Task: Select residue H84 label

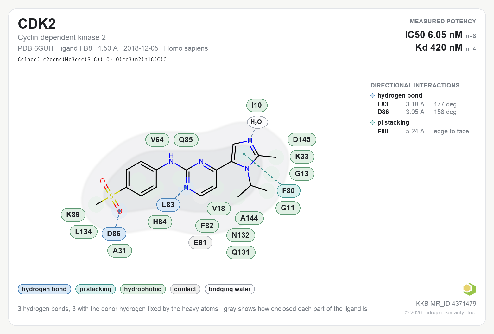Action: (160, 222)
